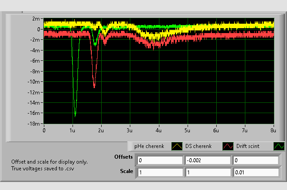Click the green trace's deepest dip near 1u
Viewport: 287px width, 190px height.
(75, 116)
